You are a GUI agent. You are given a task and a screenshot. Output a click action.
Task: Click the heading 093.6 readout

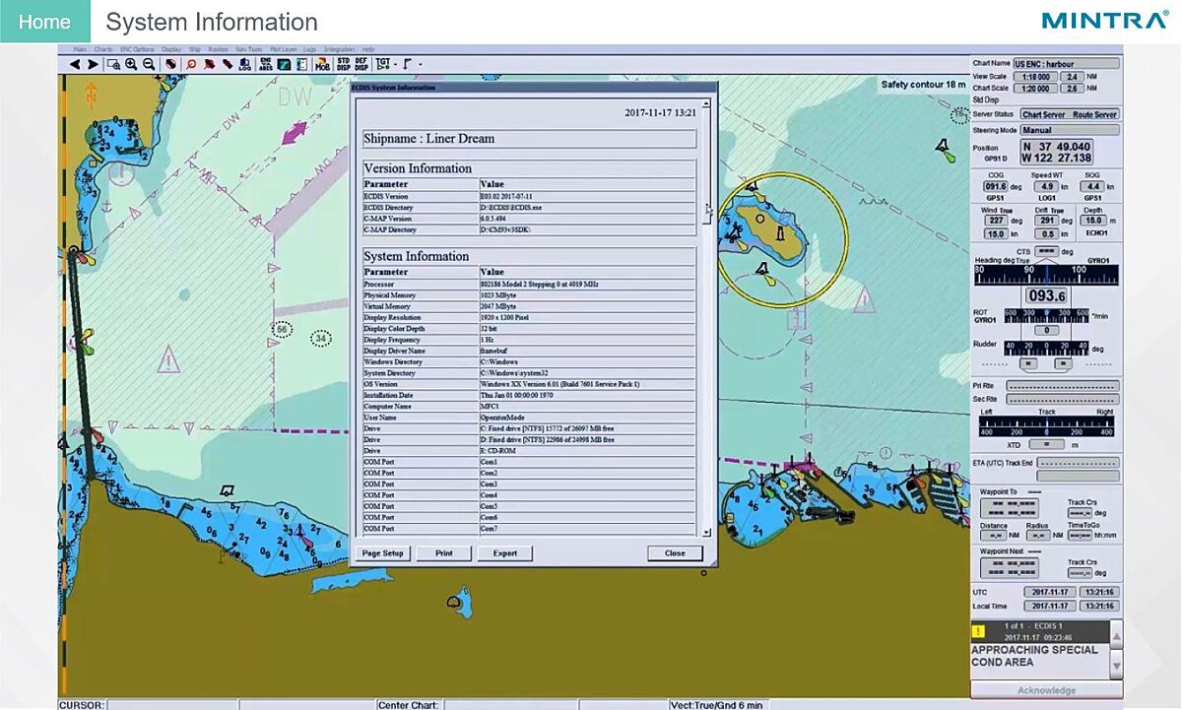[1045, 295]
